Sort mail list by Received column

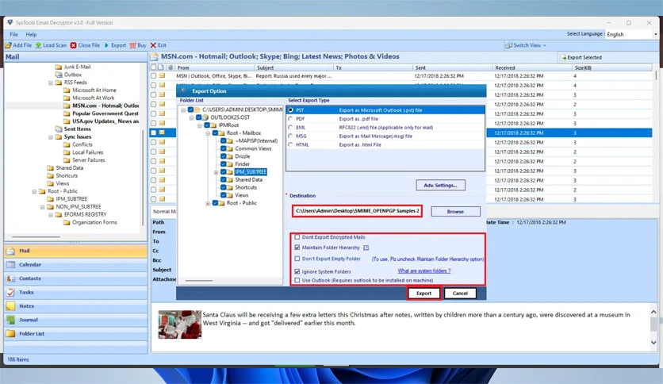click(x=532, y=67)
